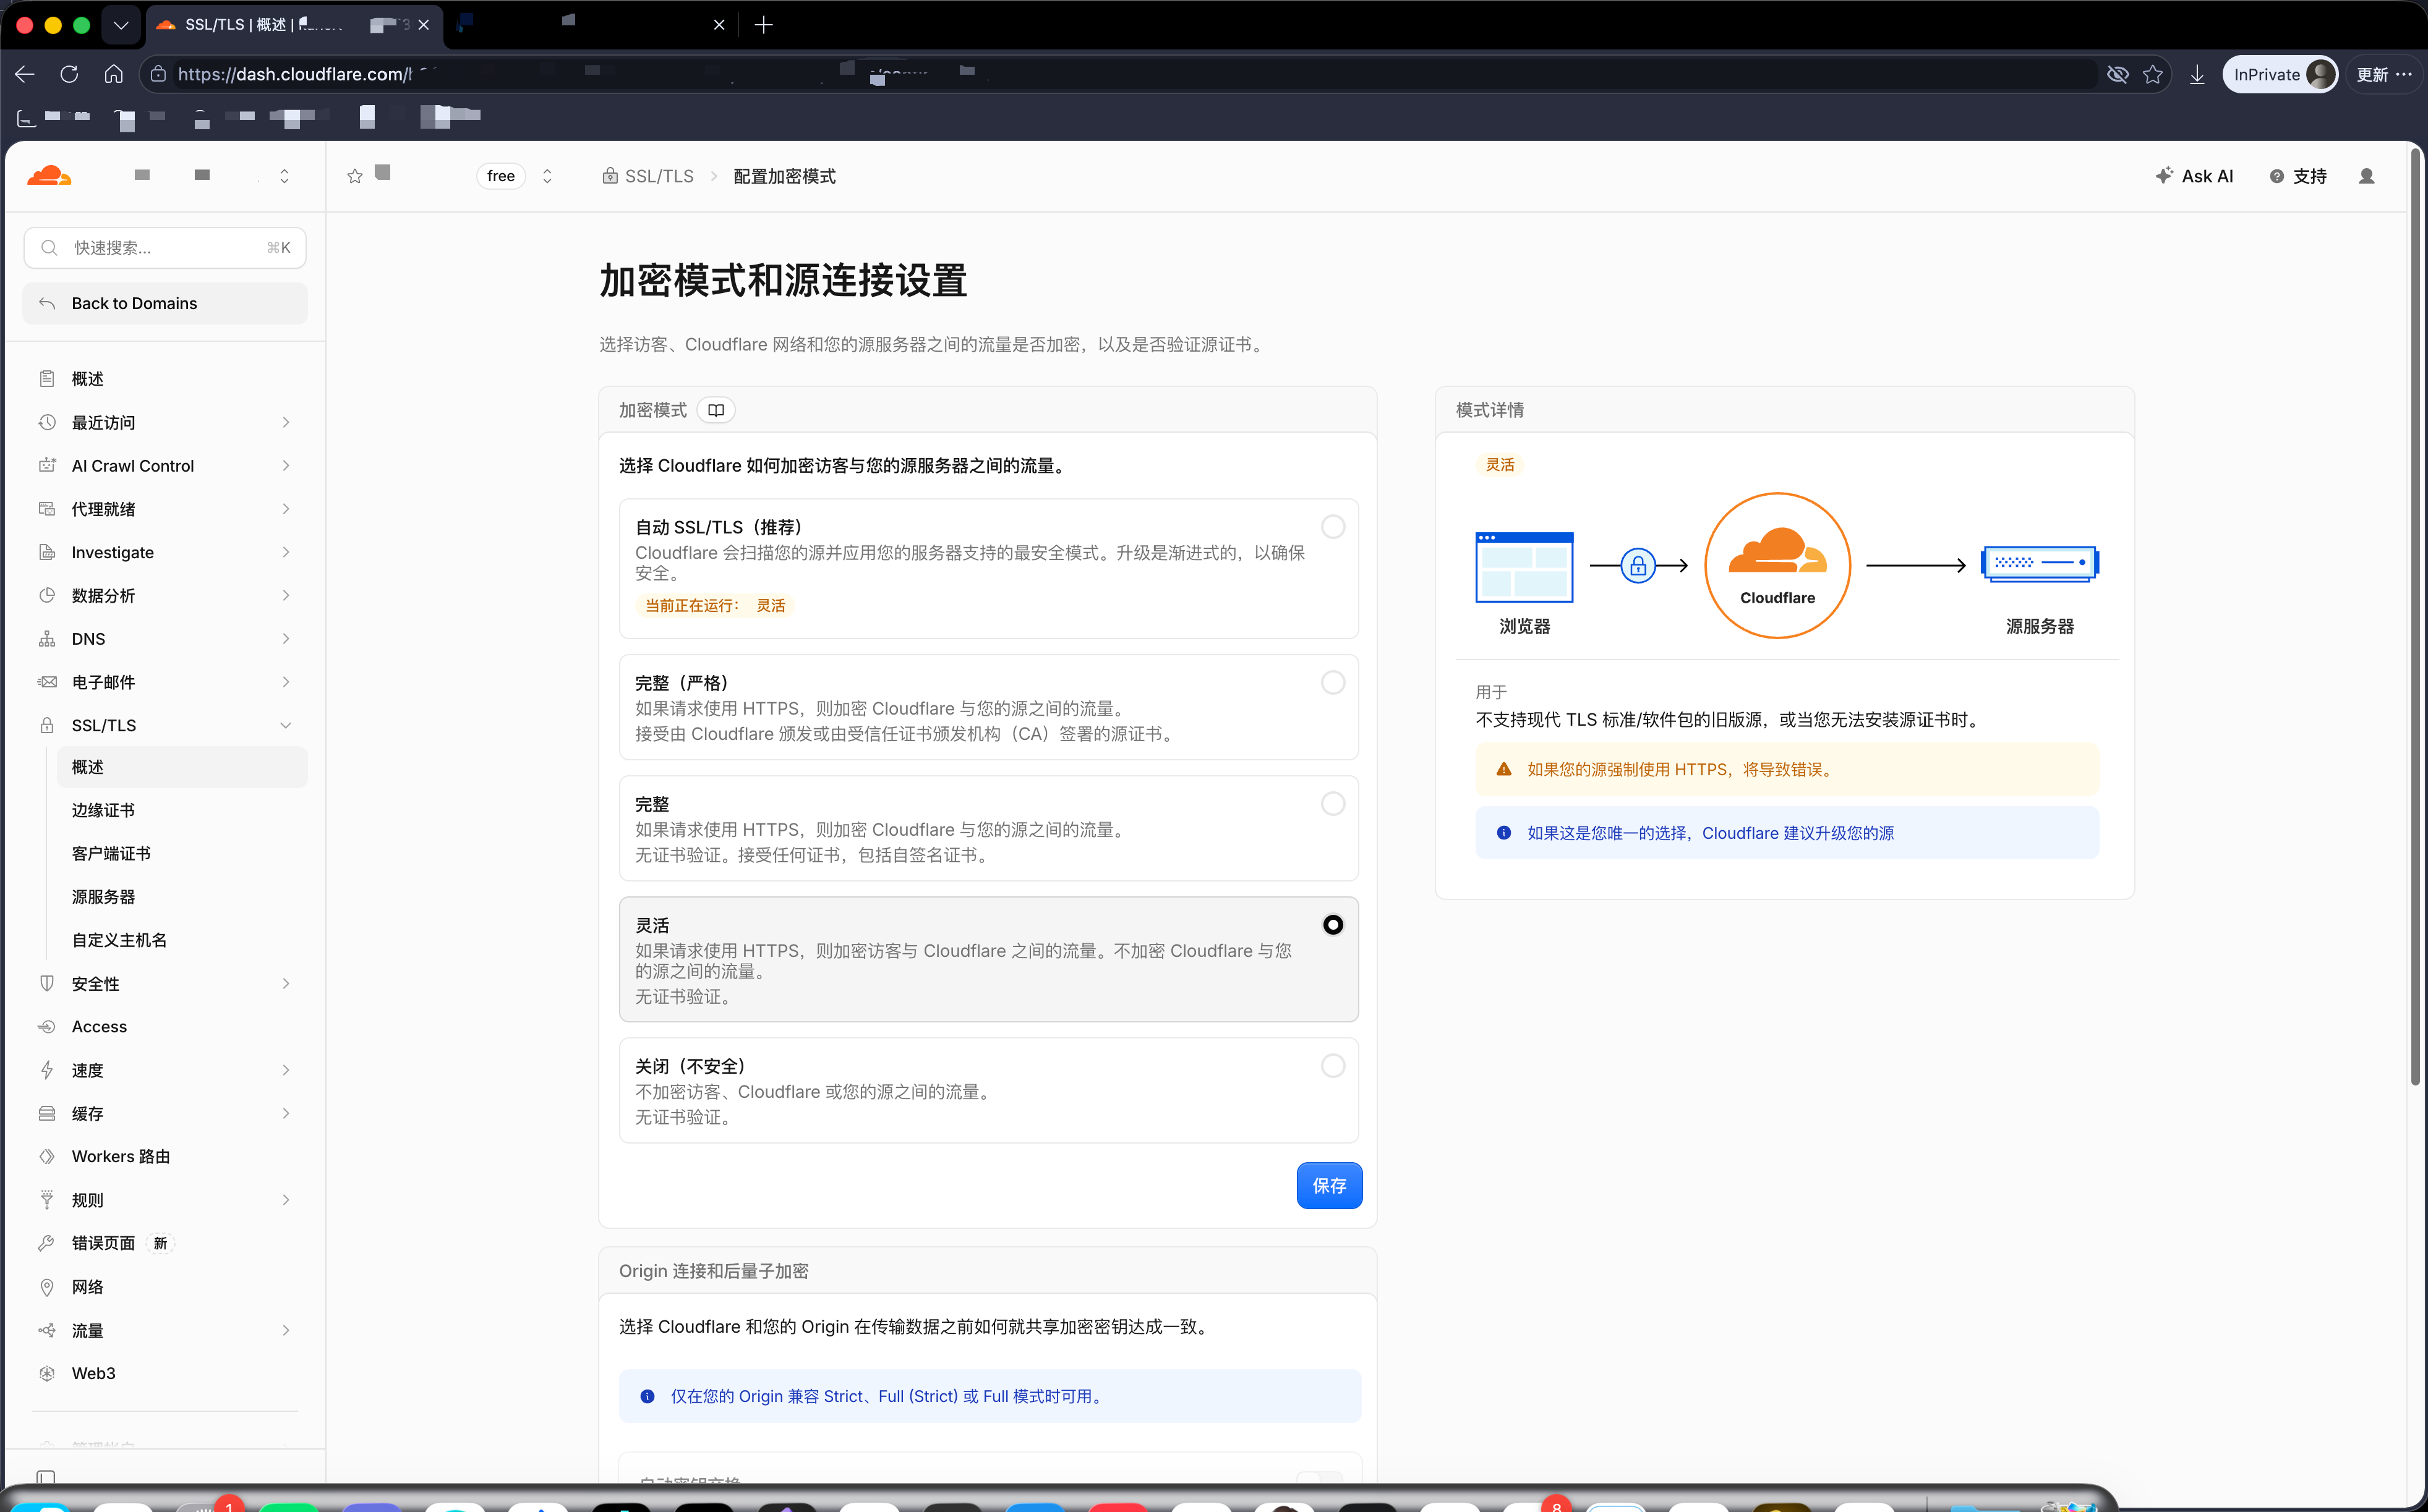Select 关闭（不安全）radio option

[1333, 1065]
